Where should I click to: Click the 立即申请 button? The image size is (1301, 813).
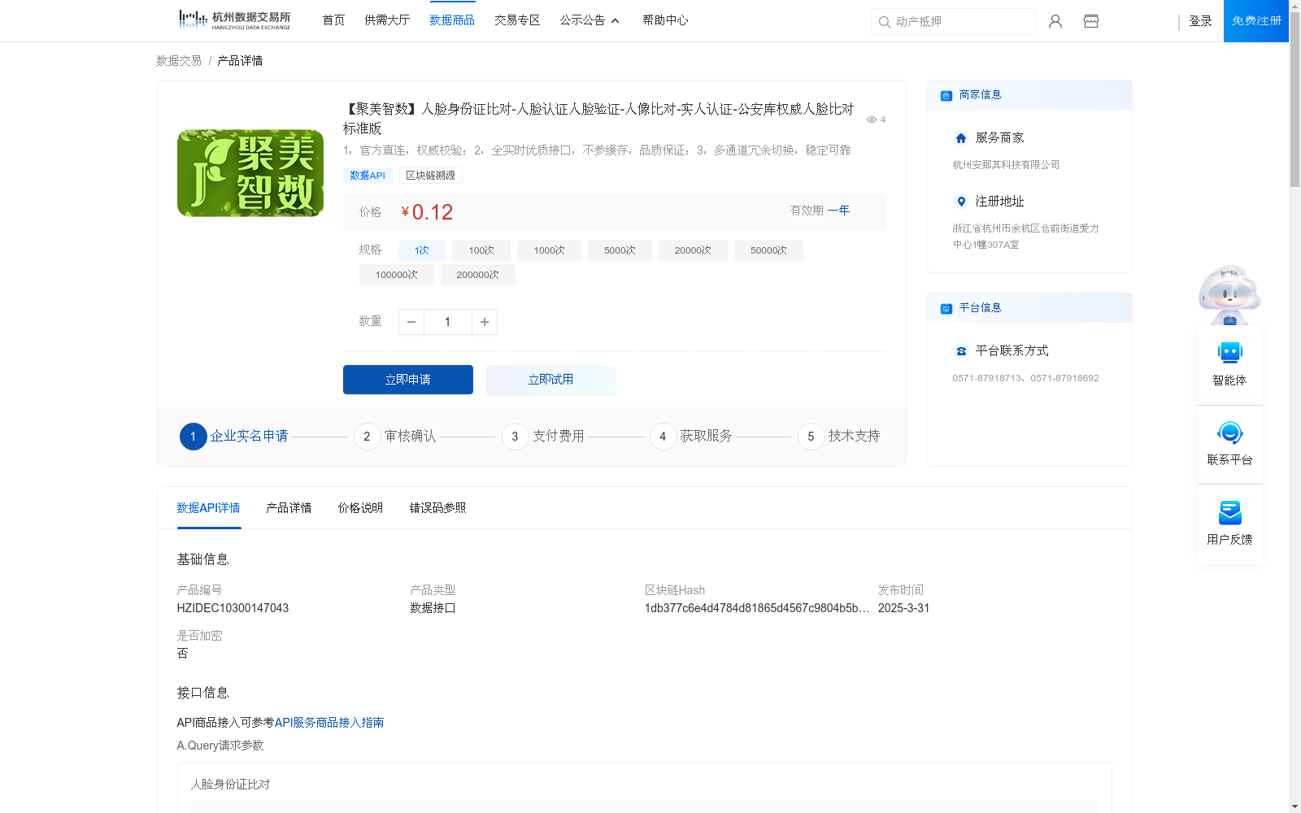(x=408, y=380)
